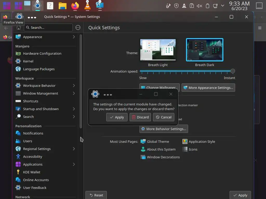Screen dimensions: 266x199
Task: Click the KDE Wallet key icon
Action: coord(18,172)
